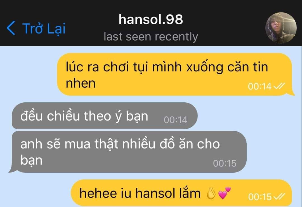Screen dimensions: 302x207
Task: Click the 00:15 timestamp on gray bubble
Action: 225,163
